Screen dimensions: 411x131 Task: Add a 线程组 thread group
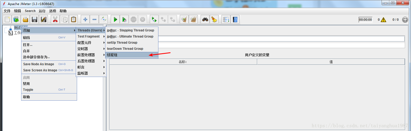click(132, 55)
